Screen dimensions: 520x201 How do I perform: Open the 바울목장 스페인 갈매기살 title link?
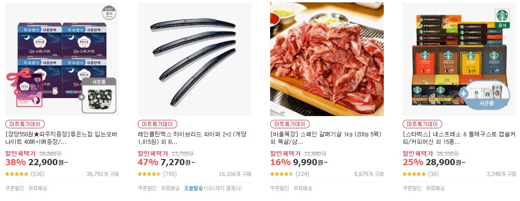[x=326, y=138]
